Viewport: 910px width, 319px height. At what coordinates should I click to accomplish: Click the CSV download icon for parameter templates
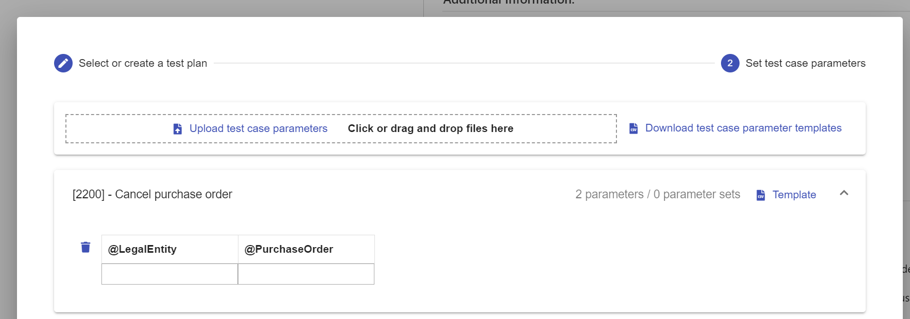(x=633, y=128)
